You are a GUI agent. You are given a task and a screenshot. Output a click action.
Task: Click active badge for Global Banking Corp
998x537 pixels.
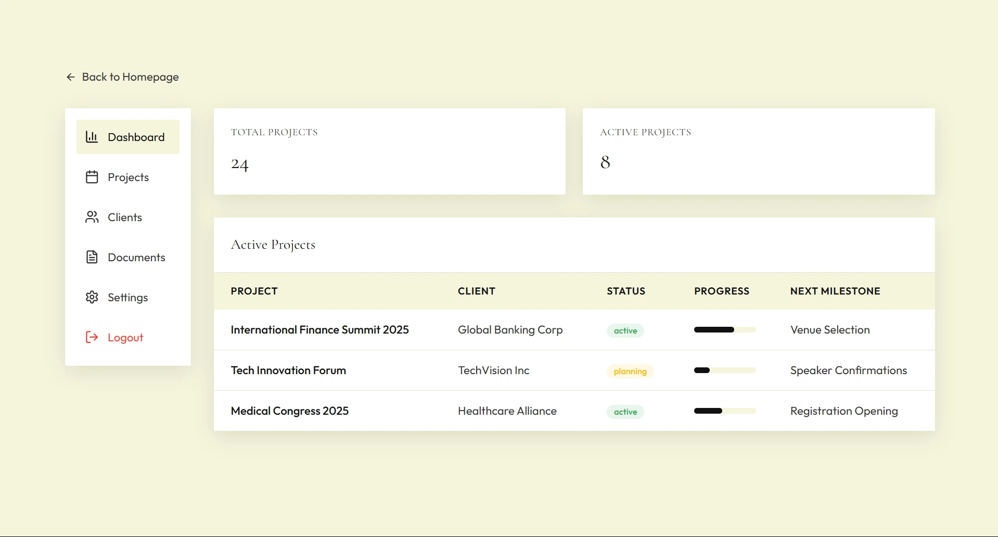click(x=625, y=331)
